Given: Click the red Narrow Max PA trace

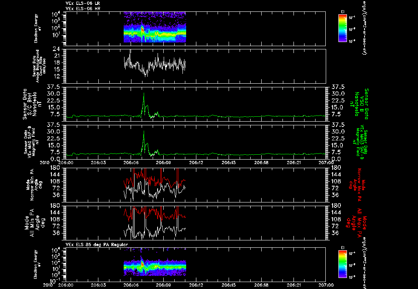Looking at the screenshot, I should pyautogui.click(x=155, y=180).
